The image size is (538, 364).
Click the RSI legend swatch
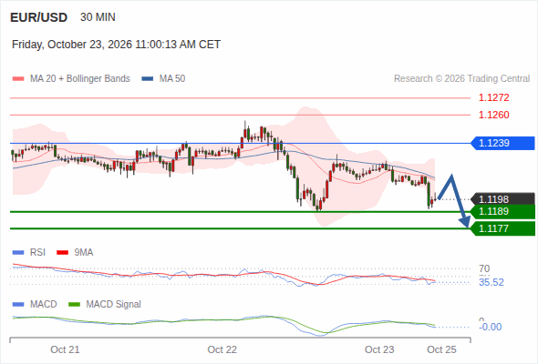(x=18, y=253)
